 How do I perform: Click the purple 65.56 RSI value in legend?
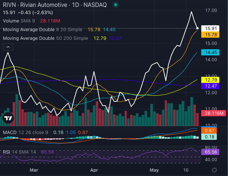point(48,152)
